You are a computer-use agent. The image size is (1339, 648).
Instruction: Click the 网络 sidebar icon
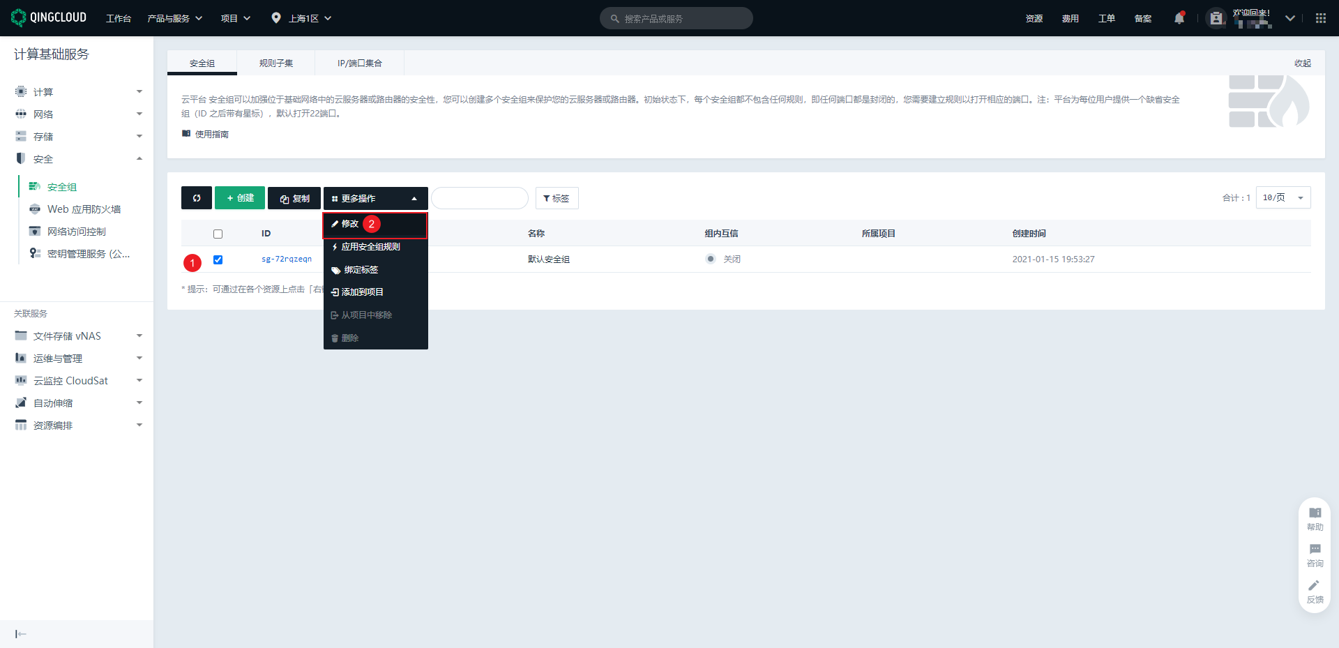coord(21,114)
